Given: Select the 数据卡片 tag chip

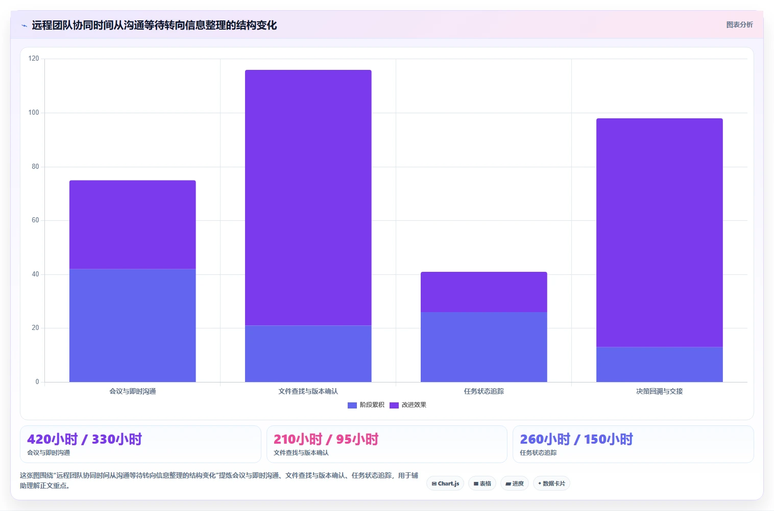Looking at the screenshot, I should click(x=551, y=483).
